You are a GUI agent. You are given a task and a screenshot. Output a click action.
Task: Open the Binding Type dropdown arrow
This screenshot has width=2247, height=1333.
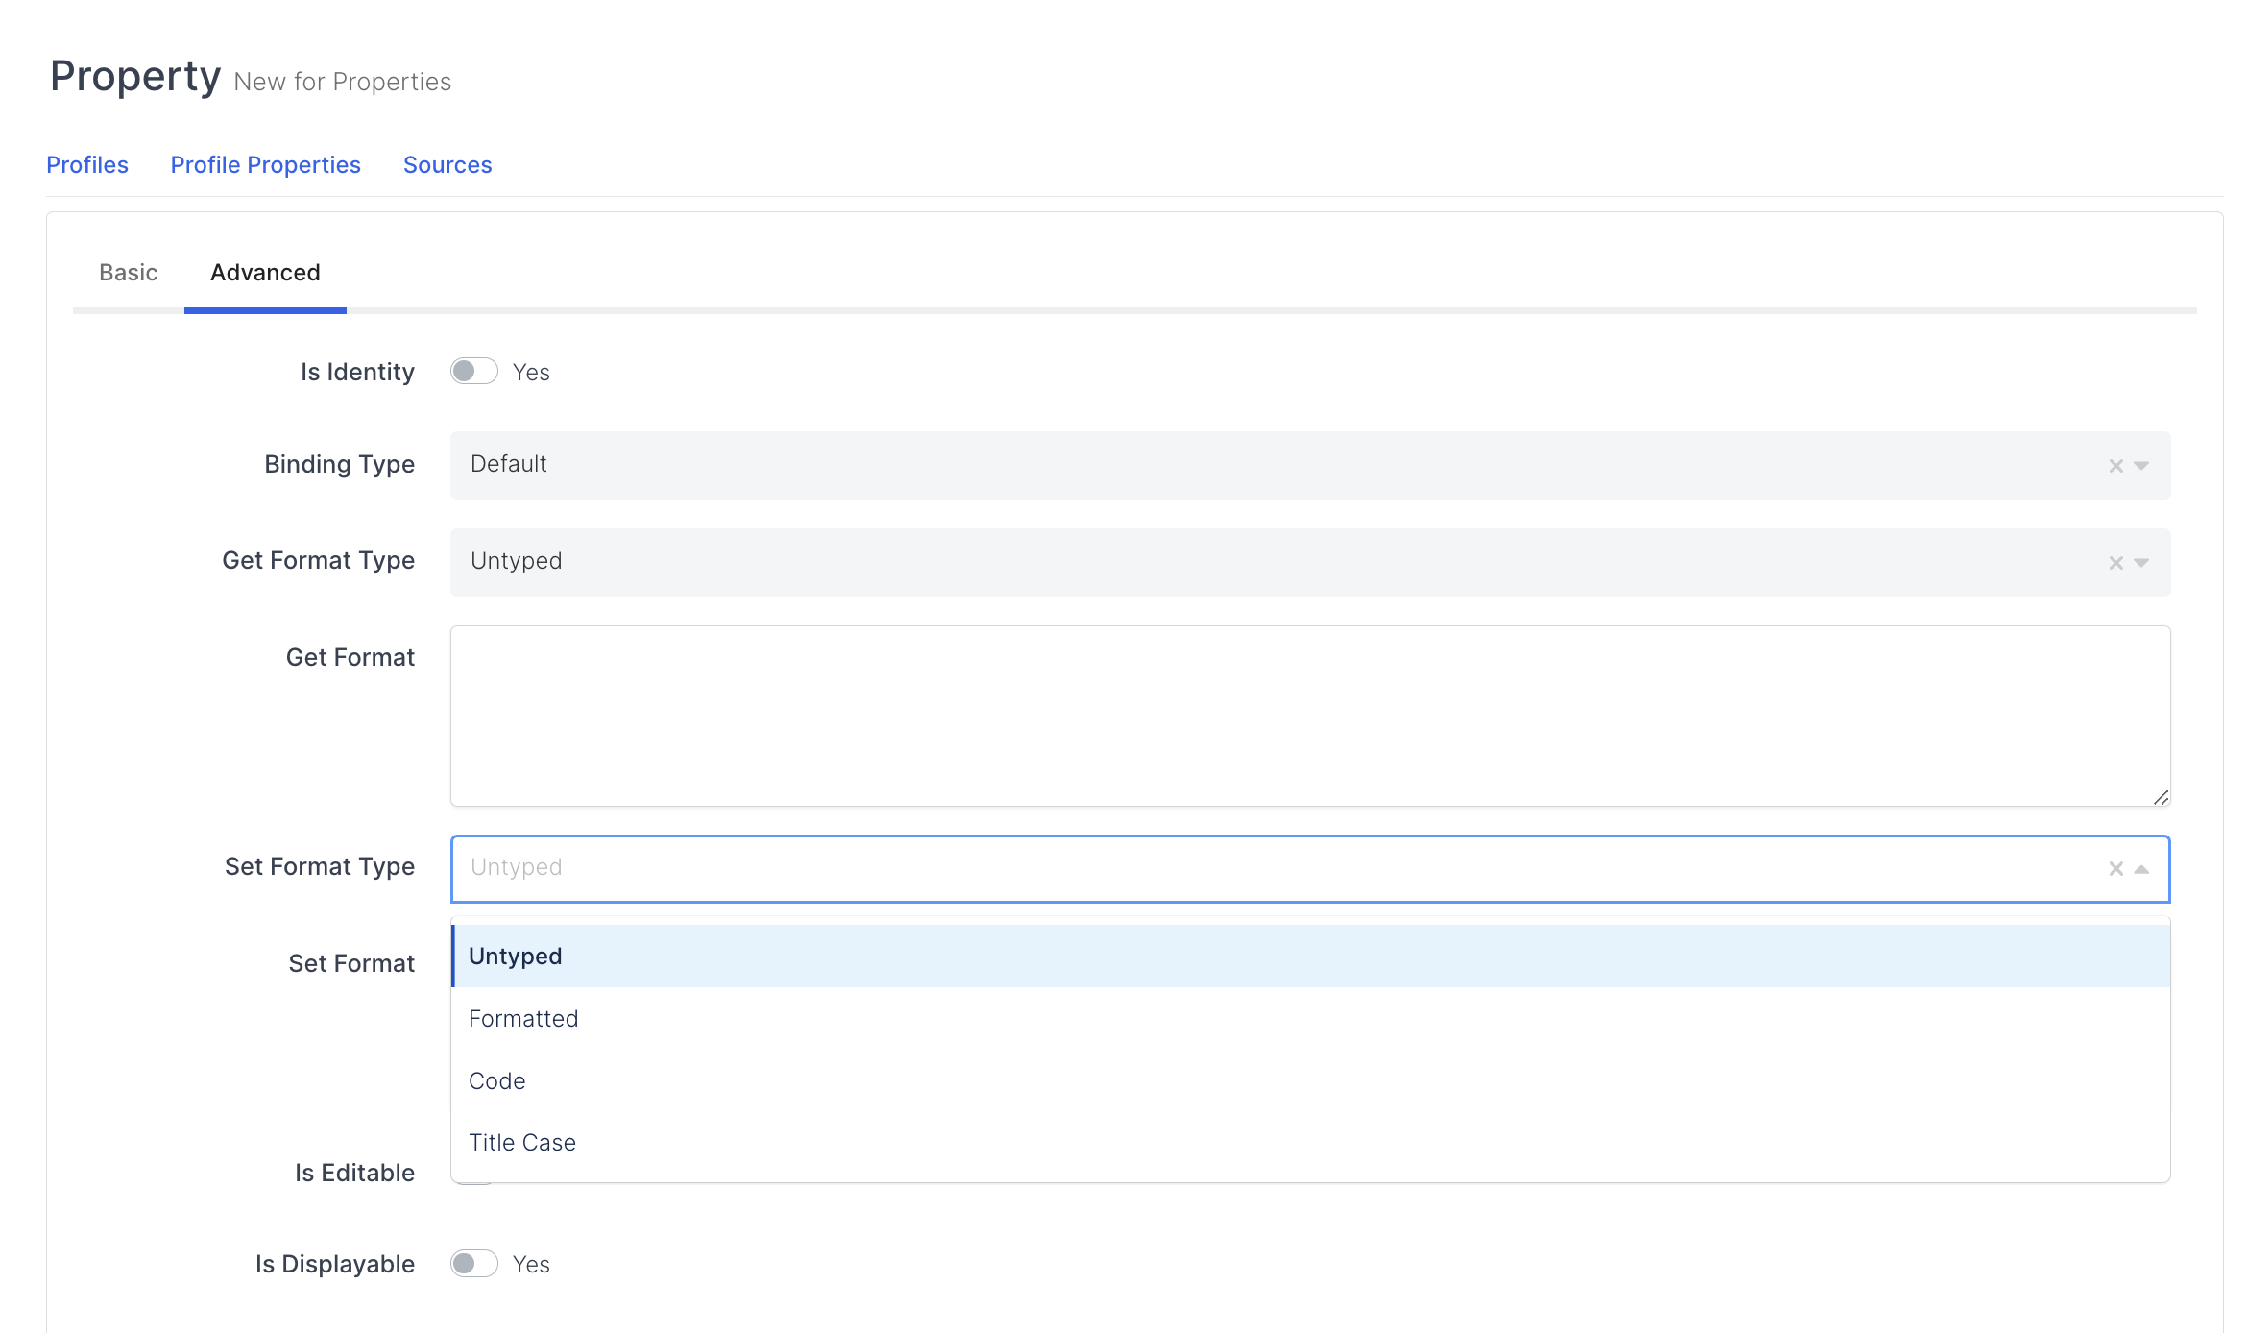coord(2141,466)
